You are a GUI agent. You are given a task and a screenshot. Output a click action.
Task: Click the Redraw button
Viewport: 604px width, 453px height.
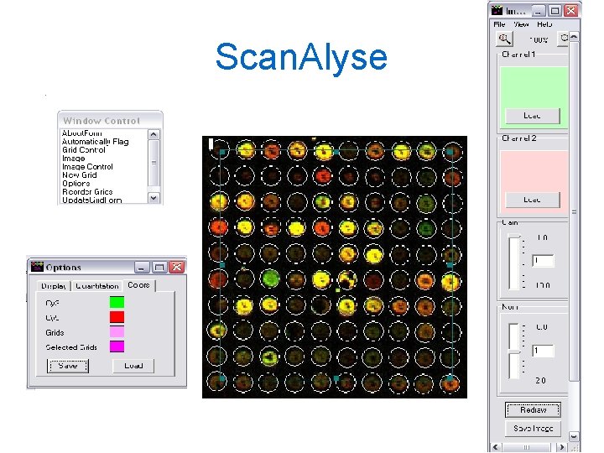(x=533, y=410)
